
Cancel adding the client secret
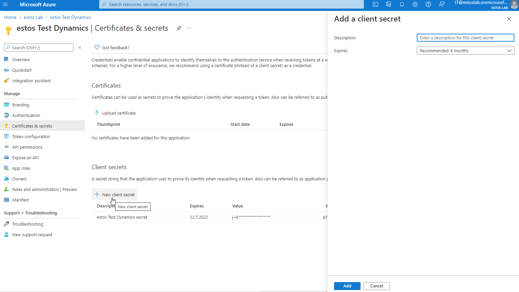376,286
